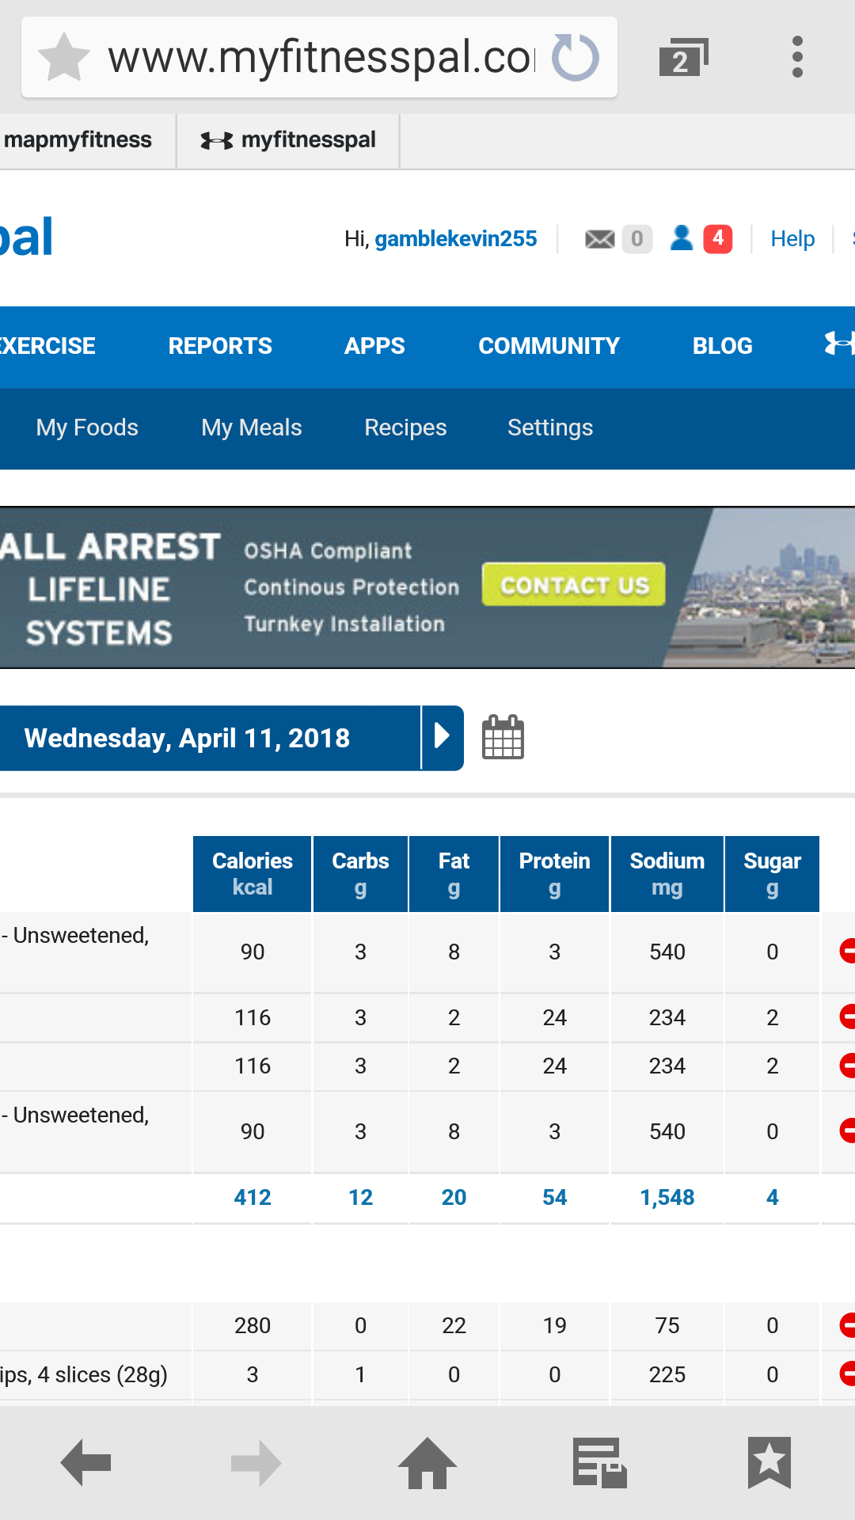Tap the Sodium mg column header
This screenshot has height=1520, width=855.
(x=667, y=874)
